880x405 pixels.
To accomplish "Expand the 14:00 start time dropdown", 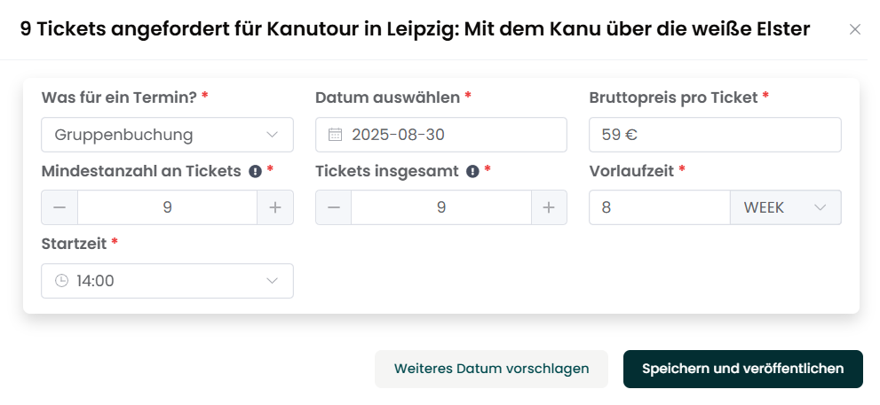I will click(167, 281).
